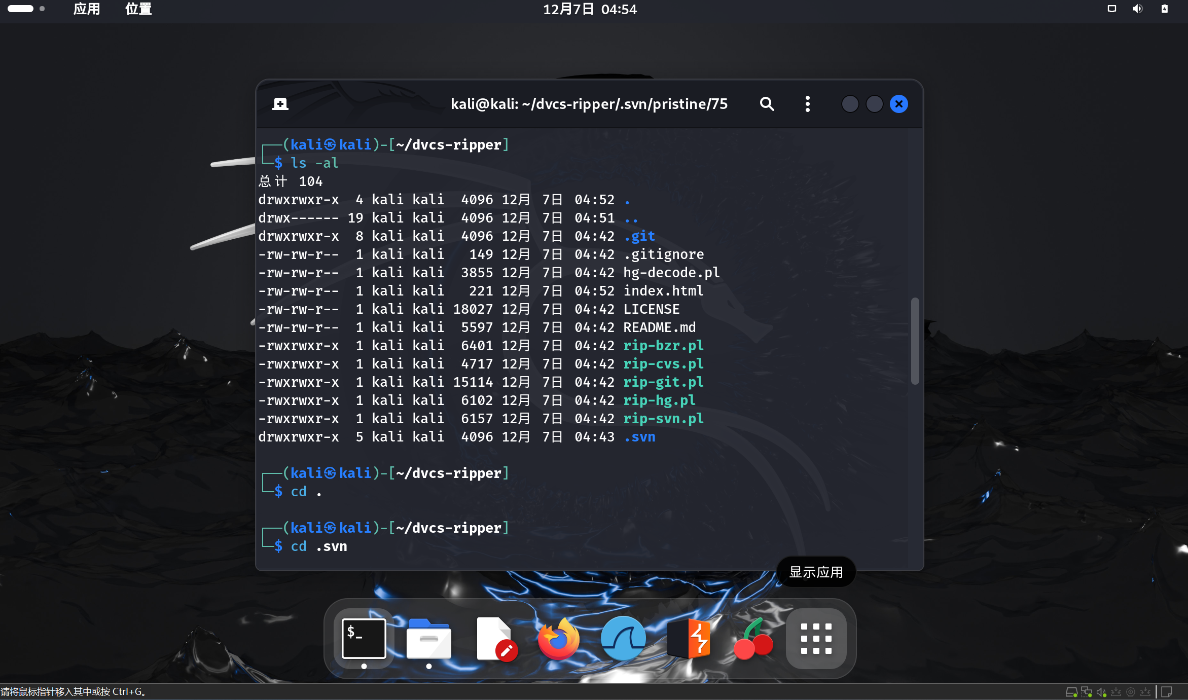This screenshot has height=700, width=1188.
Task: Click the battery status icon
Action: [1164, 9]
